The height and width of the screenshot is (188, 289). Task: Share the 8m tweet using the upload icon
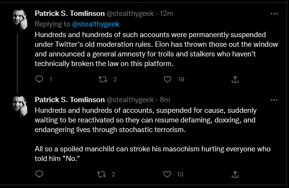tap(235, 174)
